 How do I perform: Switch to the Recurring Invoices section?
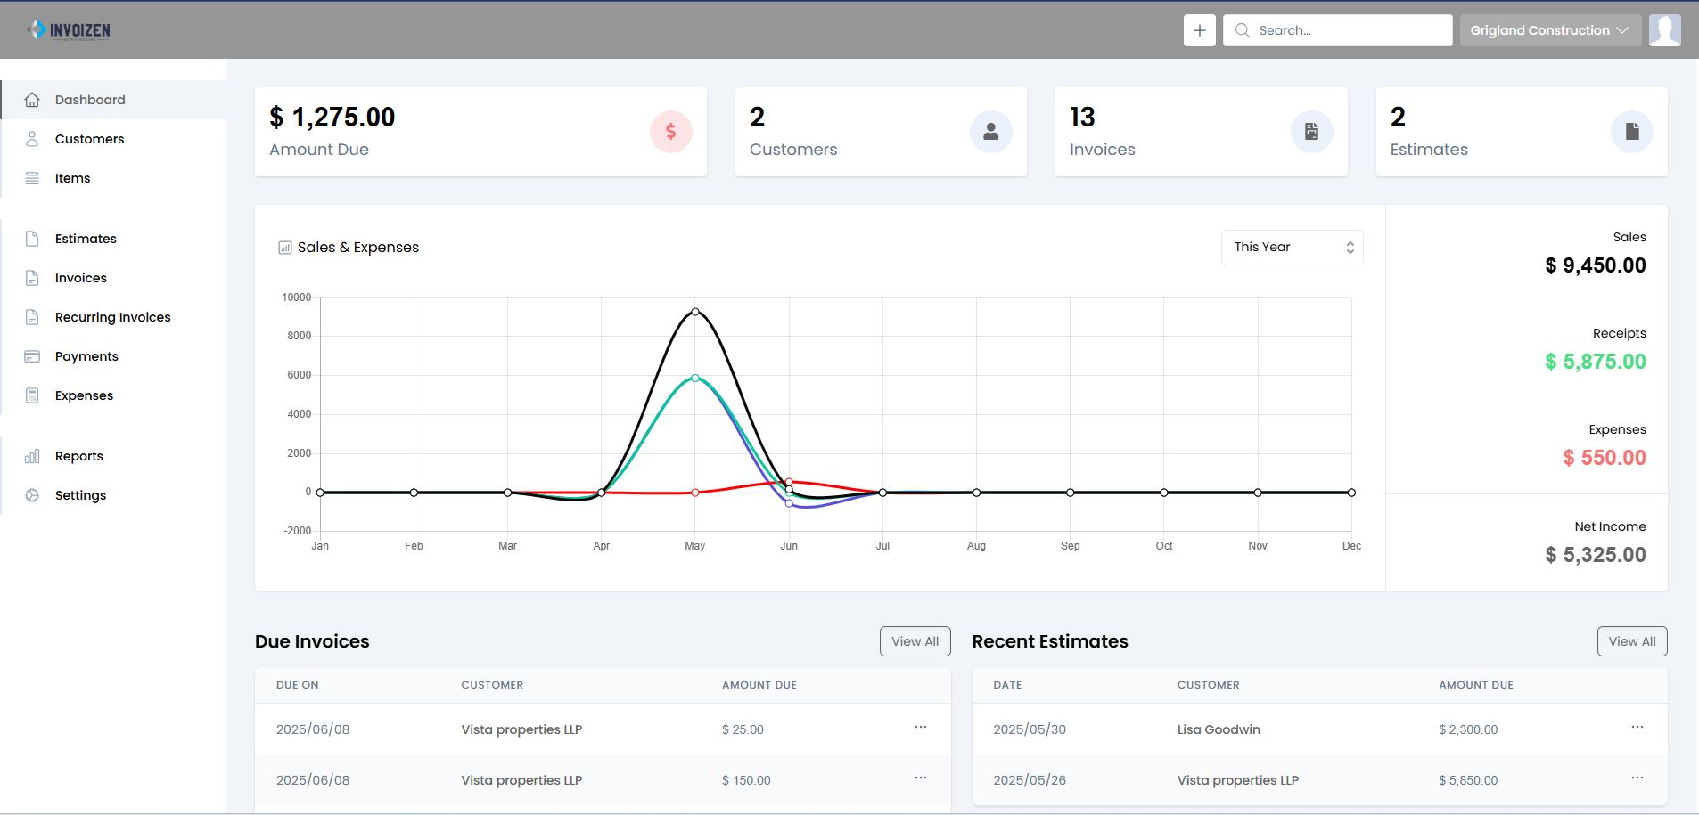tap(112, 316)
